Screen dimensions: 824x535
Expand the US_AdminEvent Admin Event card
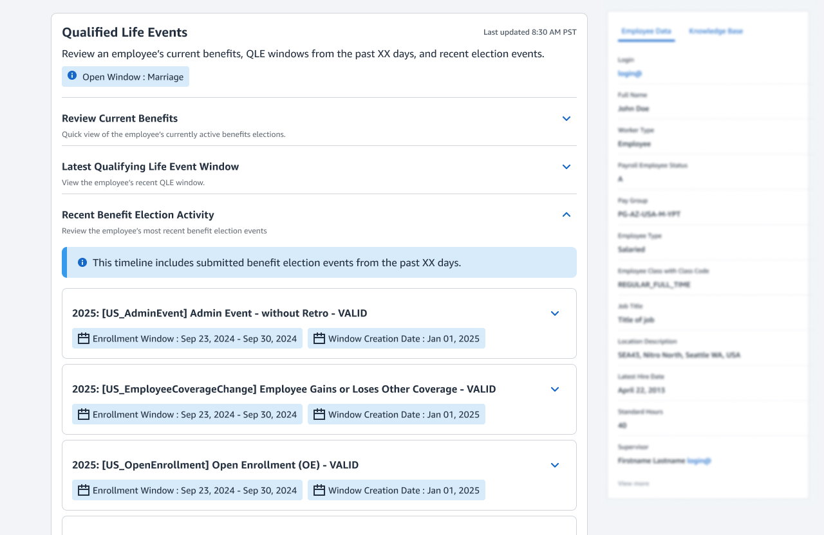point(555,313)
